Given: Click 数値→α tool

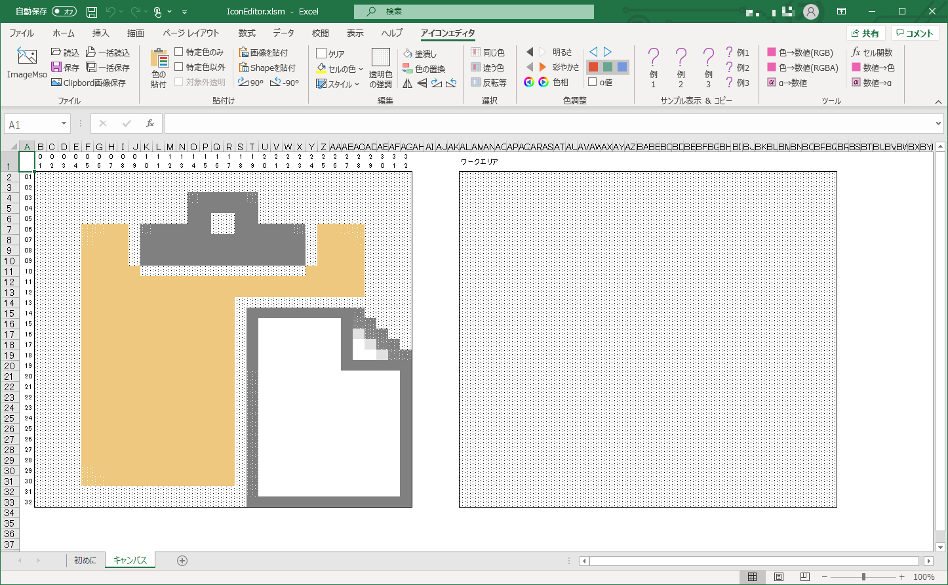Looking at the screenshot, I should point(872,83).
